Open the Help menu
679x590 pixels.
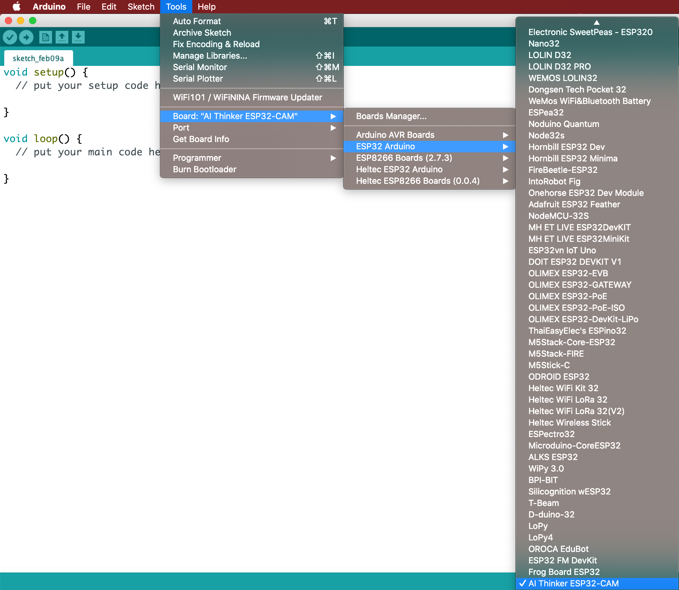(x=206, y=7)
